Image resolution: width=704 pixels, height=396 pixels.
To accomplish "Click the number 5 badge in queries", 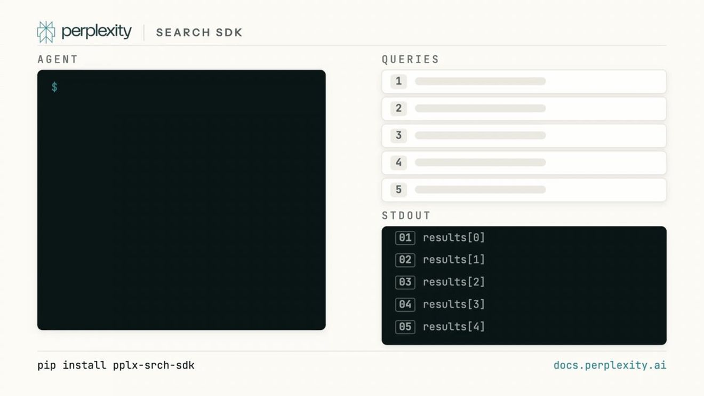I will coord(398,190).
